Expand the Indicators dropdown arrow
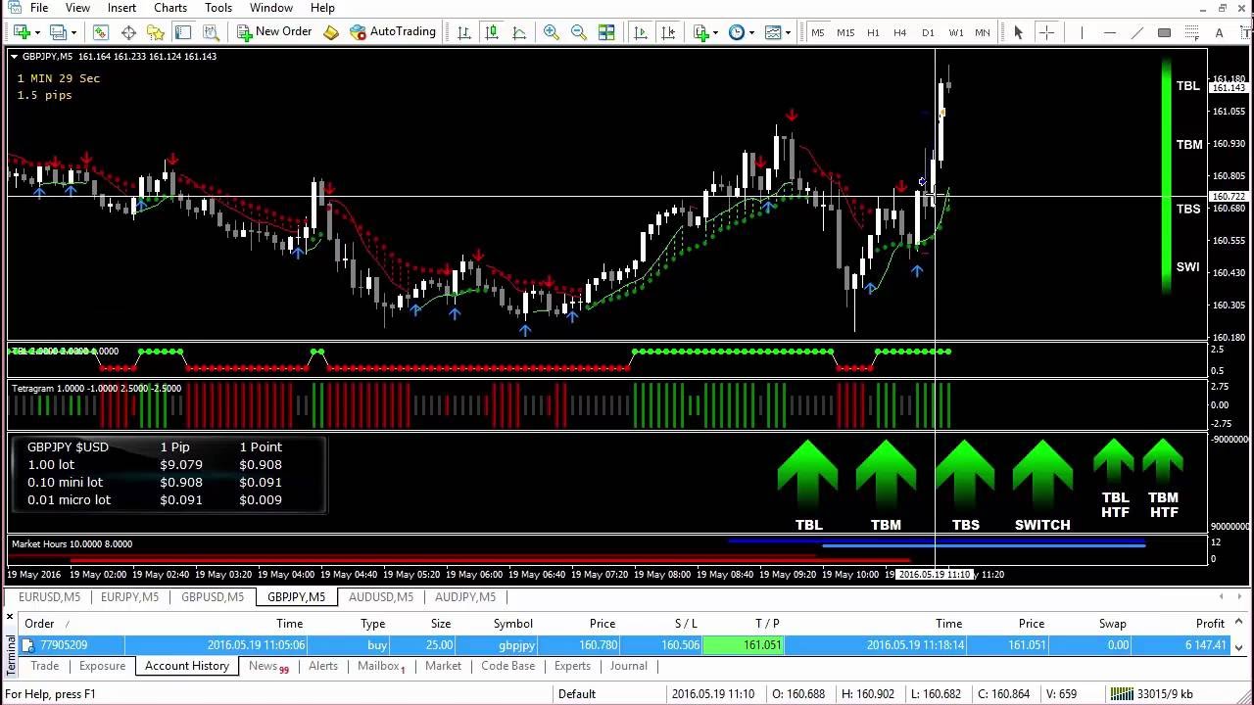The width and height of the screenshot is (1254, 705). coord(716,33)
